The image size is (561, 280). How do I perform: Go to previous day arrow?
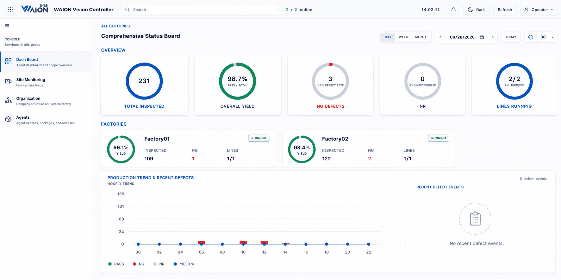(x=440, y=37)
